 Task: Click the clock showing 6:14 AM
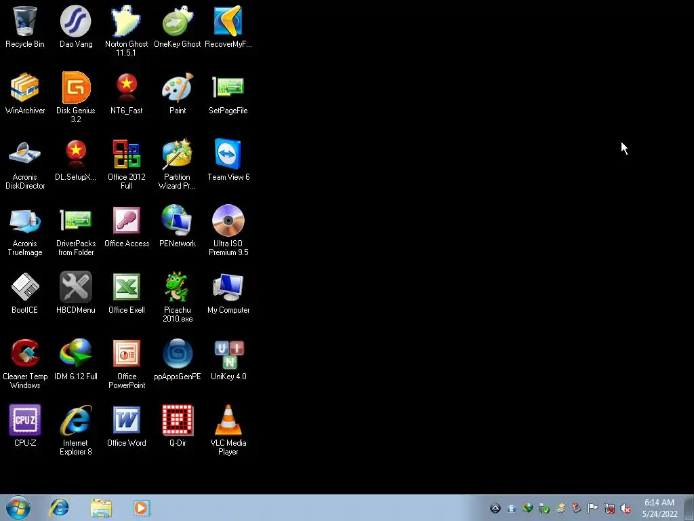click(659, 503)
